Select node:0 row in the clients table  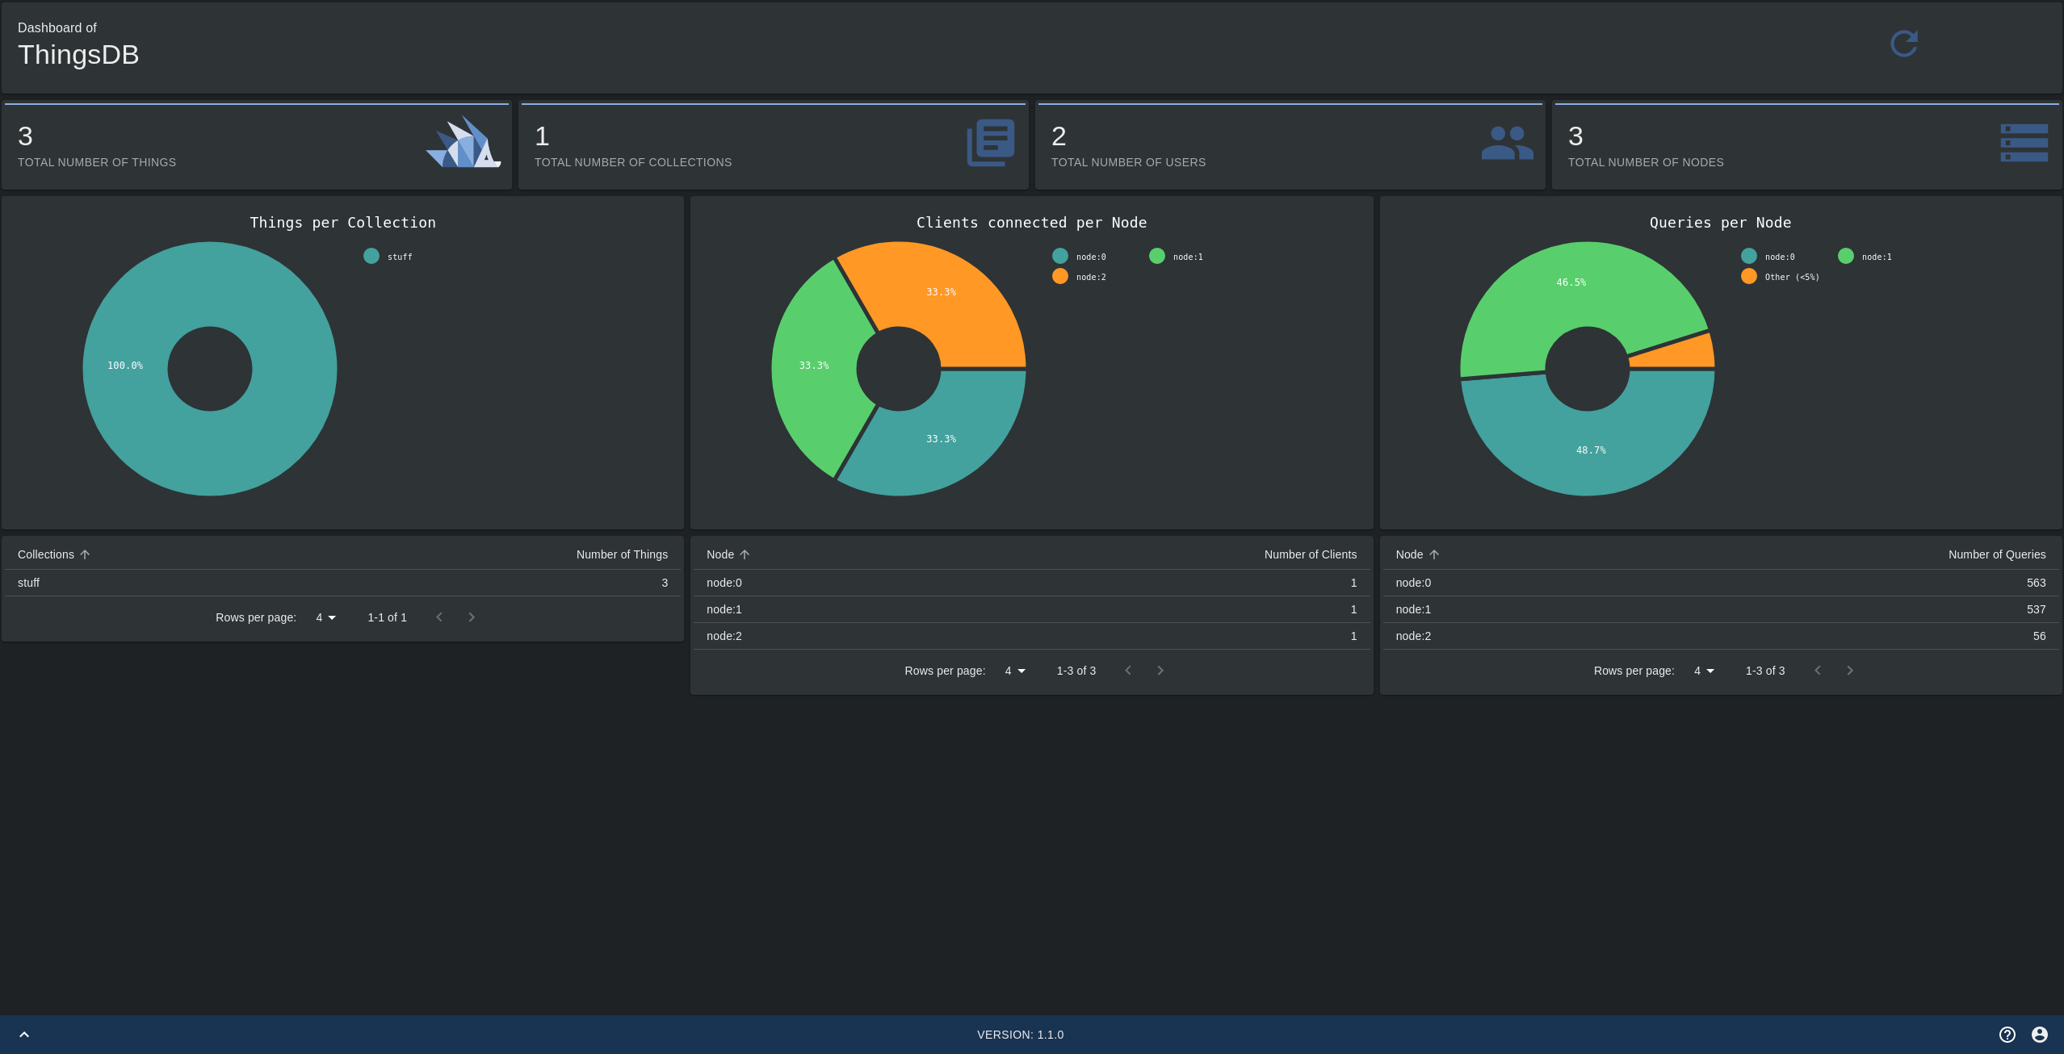[1032, 583]
